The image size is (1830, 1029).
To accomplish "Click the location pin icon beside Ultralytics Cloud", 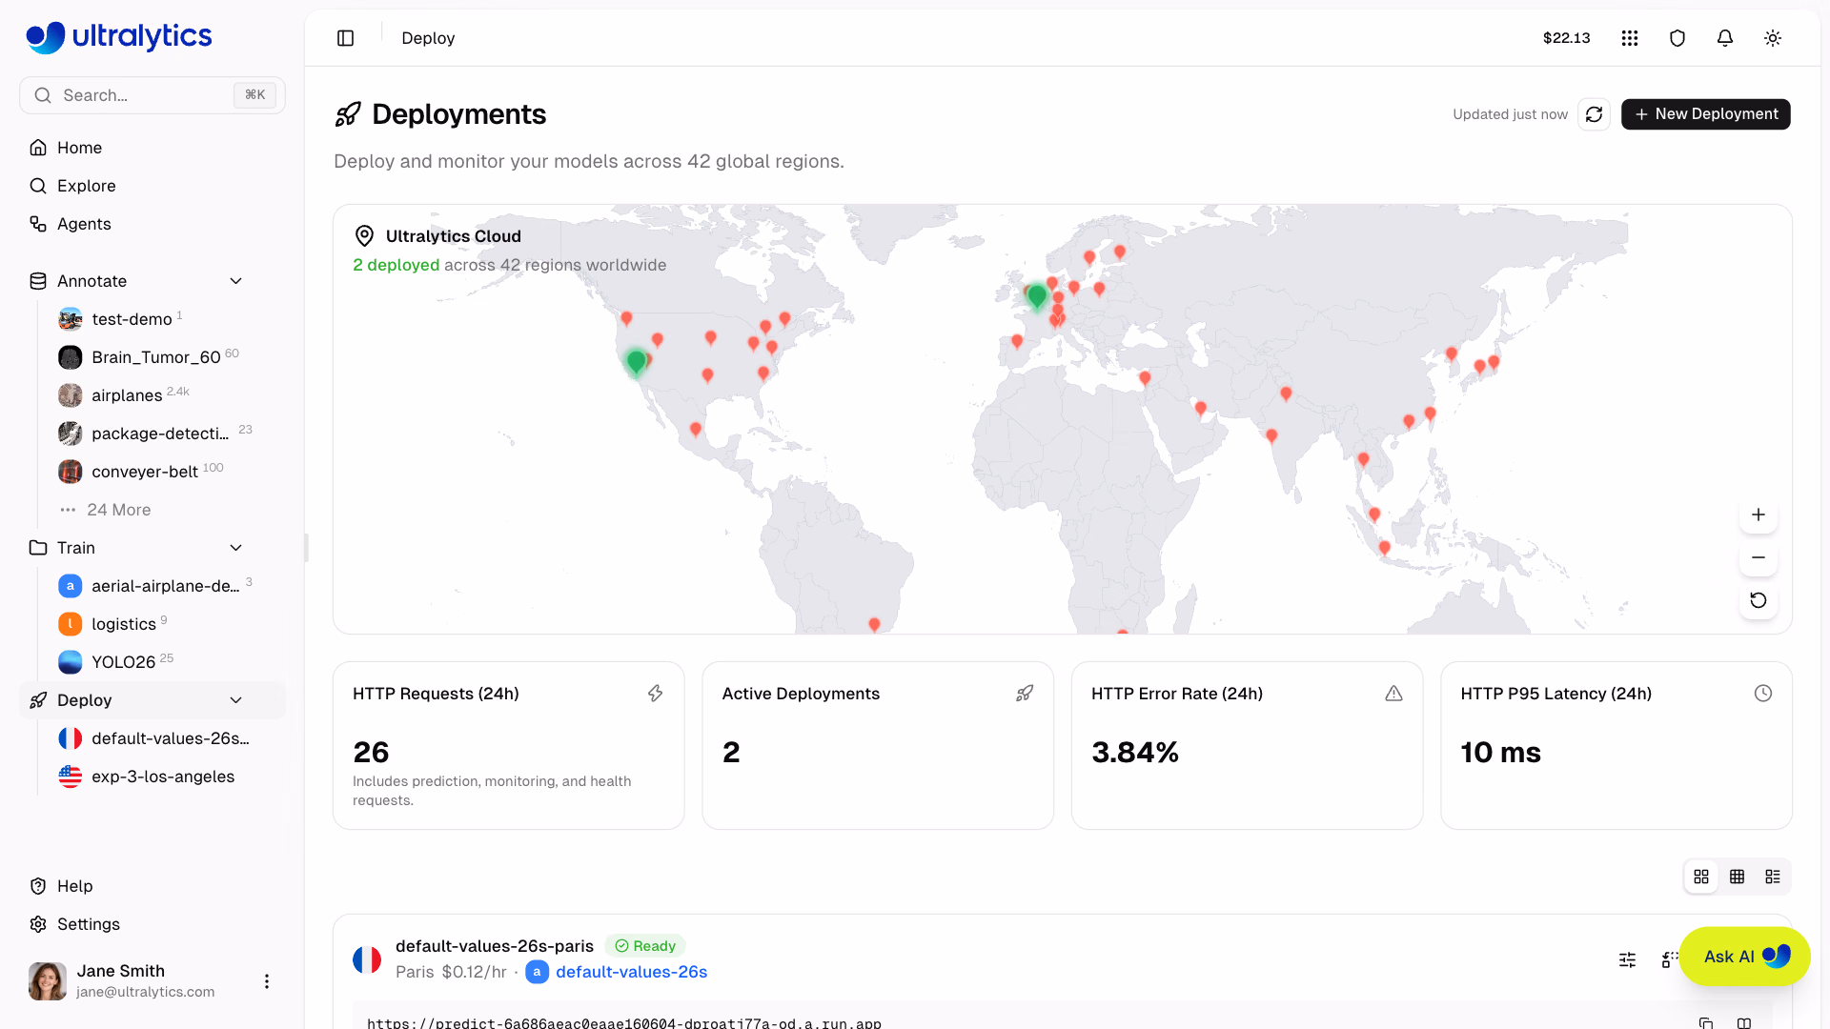I will coord(364,236).
